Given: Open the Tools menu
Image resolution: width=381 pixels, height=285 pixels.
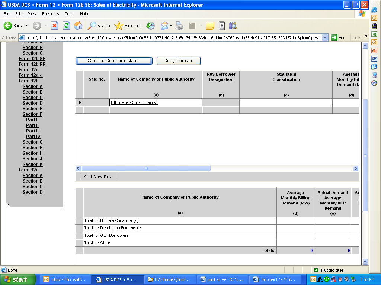Looking at the screenshot, I should 70,14.
